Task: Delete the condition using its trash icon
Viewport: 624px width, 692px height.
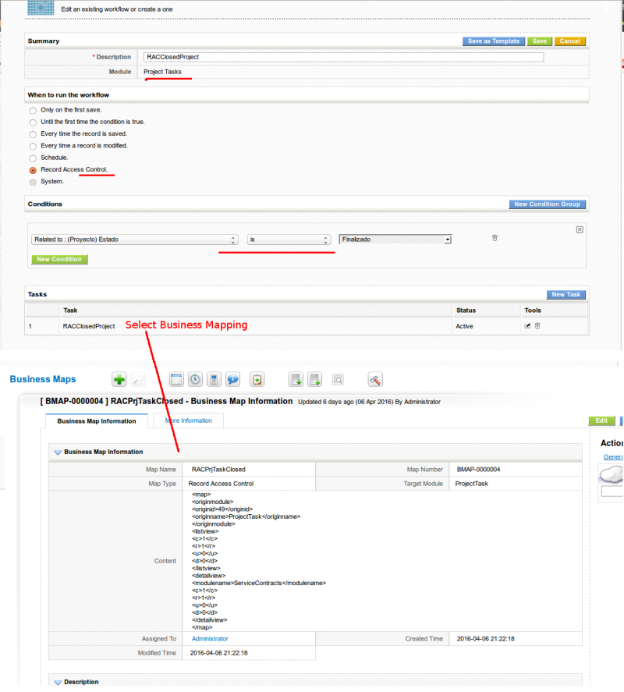Action: pos(495,238)
